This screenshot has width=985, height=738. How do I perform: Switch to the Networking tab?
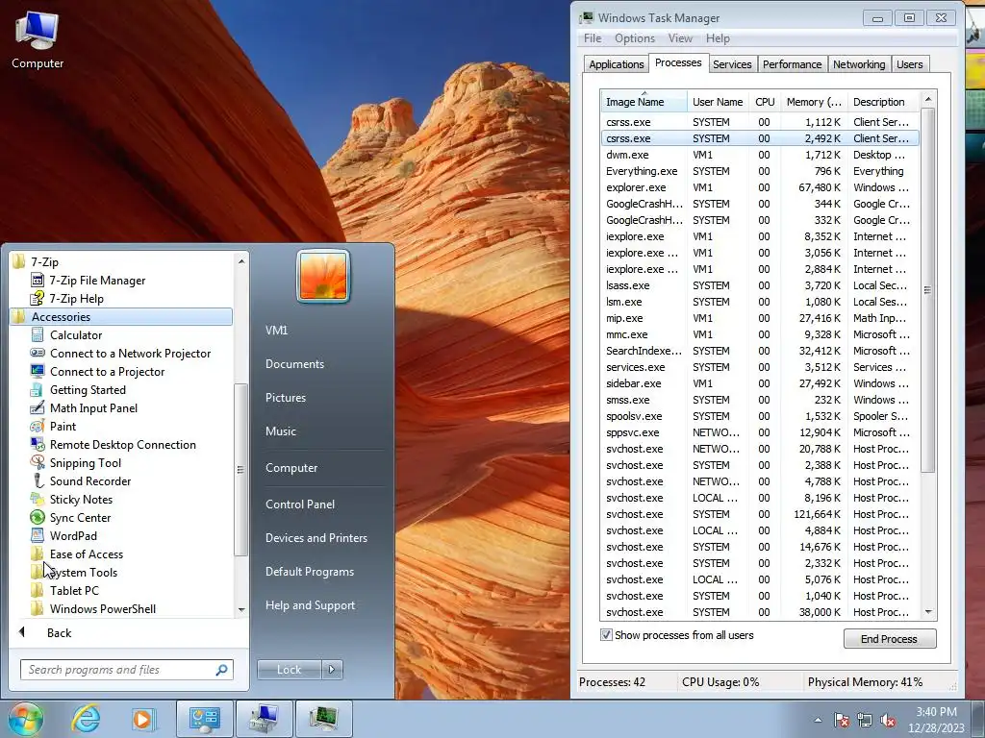(859, 64)
